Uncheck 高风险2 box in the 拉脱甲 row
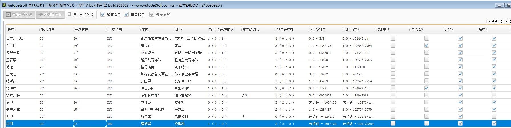 427,88
